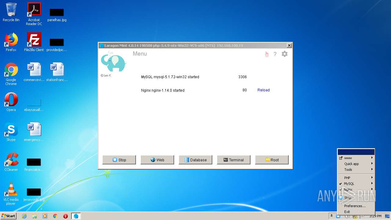Viewport: 391px width, 220px height.
Task: Open Google Chrome desktop shortcut
Action: point(11,74)
